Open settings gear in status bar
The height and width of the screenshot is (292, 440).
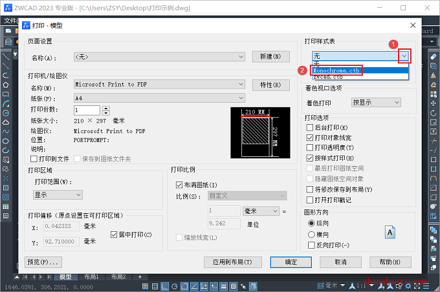(x=408, y=286)
